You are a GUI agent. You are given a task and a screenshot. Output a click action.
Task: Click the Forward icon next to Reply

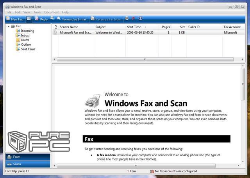click(52, 18)
